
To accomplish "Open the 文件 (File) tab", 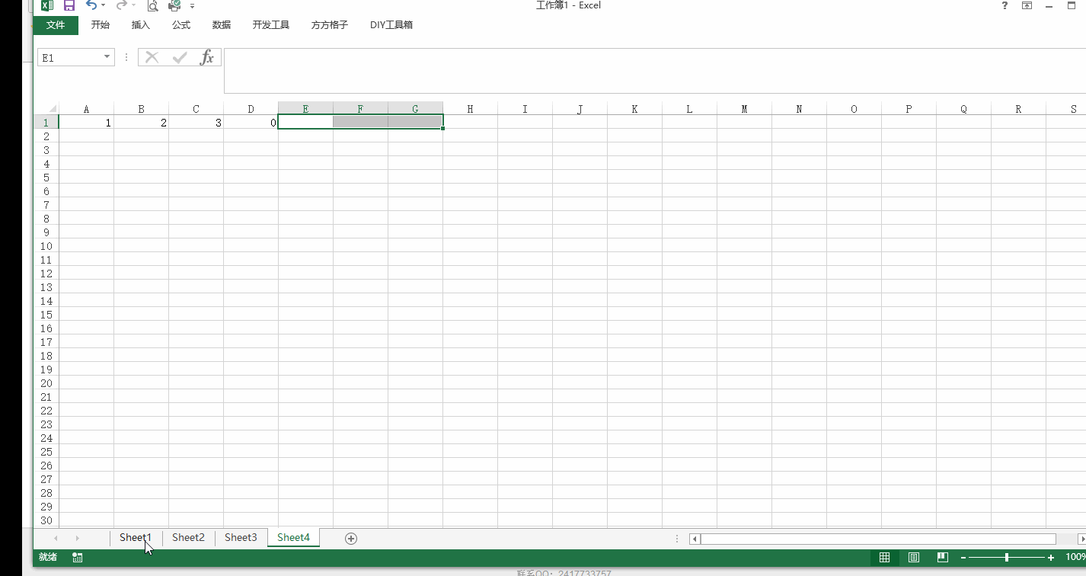I will [56, 25].
